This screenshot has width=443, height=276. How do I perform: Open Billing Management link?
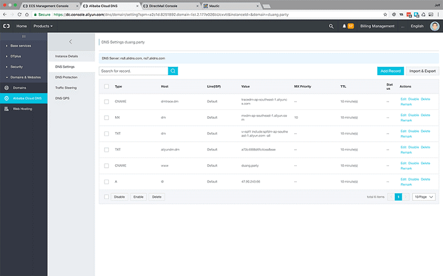click(x=377, y=26)
